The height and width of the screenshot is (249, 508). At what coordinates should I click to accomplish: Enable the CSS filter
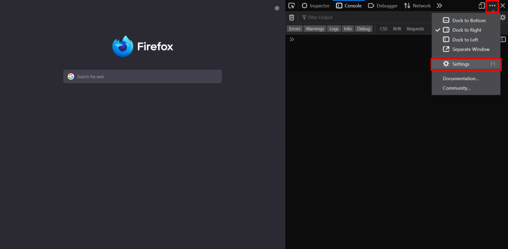click(x=383, y=29)
